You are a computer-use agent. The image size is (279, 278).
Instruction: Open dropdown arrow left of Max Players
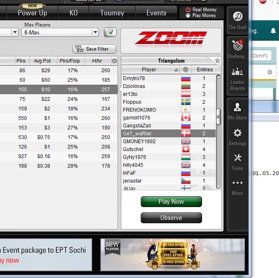pyautogui.click(x=15, y=32)
